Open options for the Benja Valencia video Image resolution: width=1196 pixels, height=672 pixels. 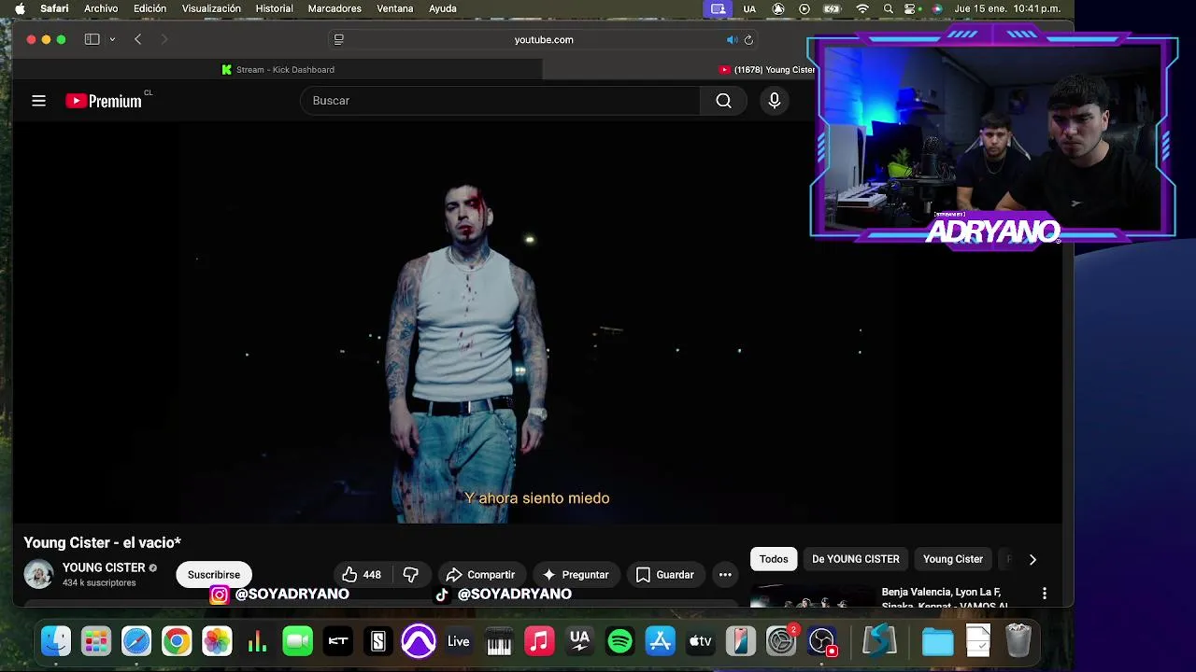(1044, 594)
